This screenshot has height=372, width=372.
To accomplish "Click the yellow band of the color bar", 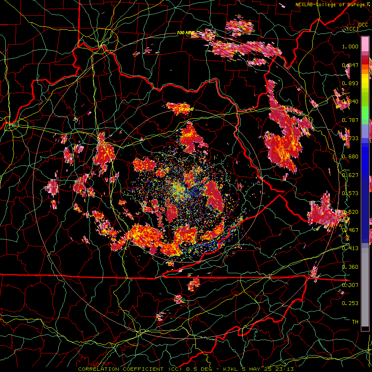I will coord(365,82).
